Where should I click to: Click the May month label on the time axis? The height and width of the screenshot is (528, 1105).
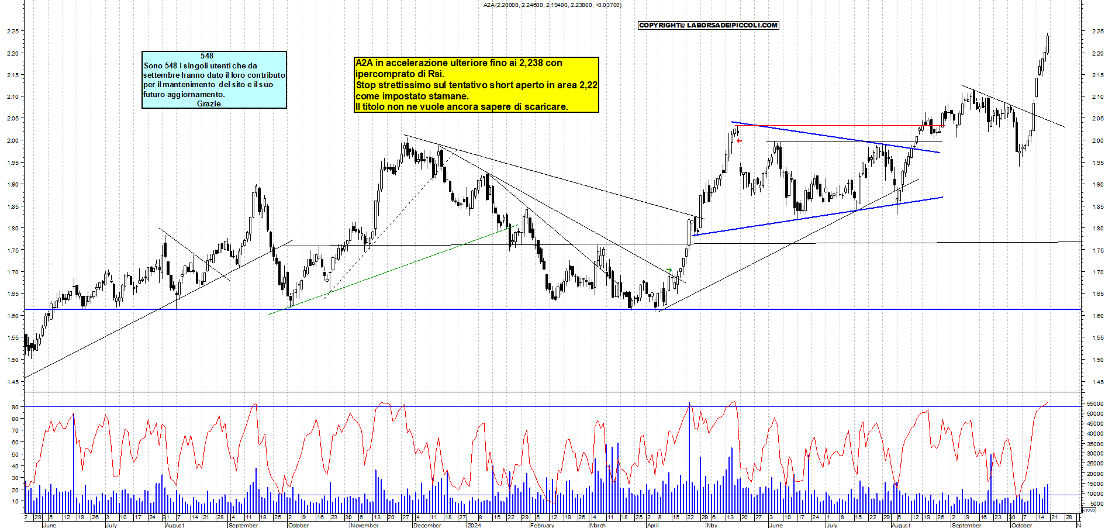point(712,525)
